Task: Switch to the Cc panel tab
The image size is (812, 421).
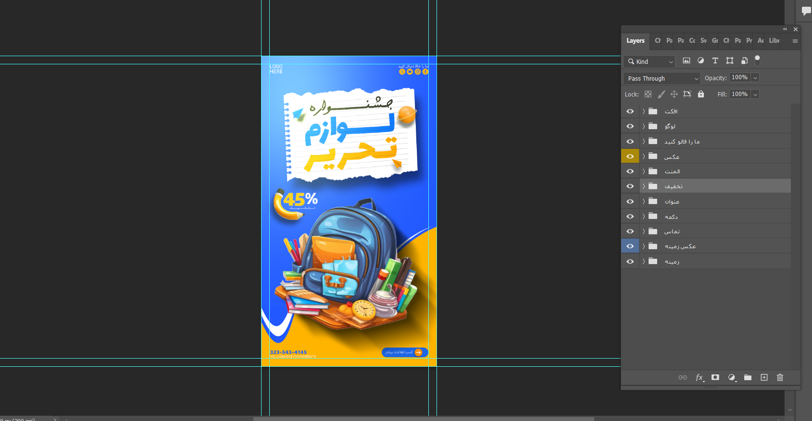Action: tap(692, 41)
